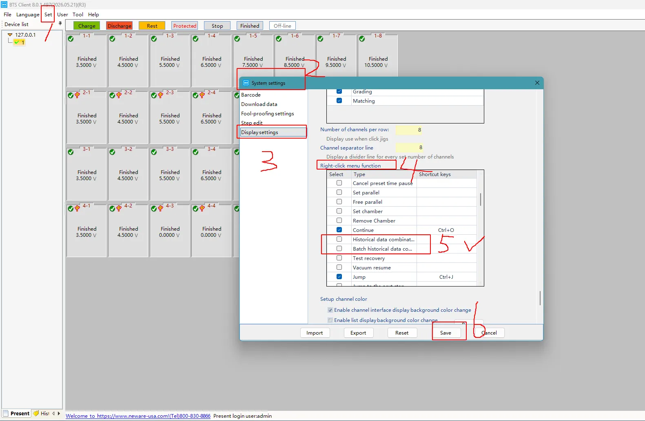Click Present tab page icon
Screen dimensions: 645x421
pyautogui.click(x=6, y=413)
